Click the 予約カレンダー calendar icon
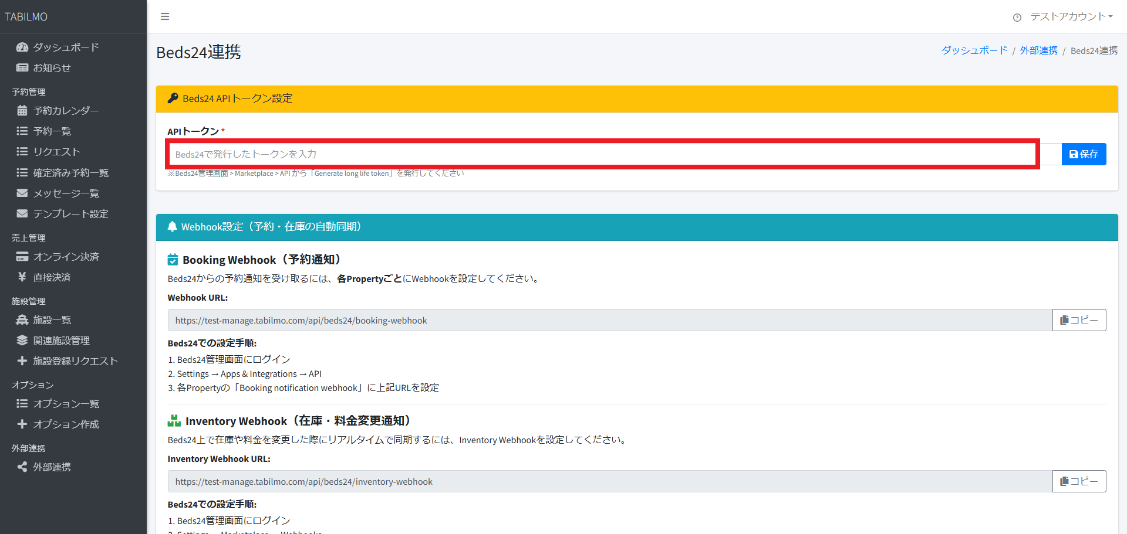The image size is (1127, 534). (x=22, y=110)
